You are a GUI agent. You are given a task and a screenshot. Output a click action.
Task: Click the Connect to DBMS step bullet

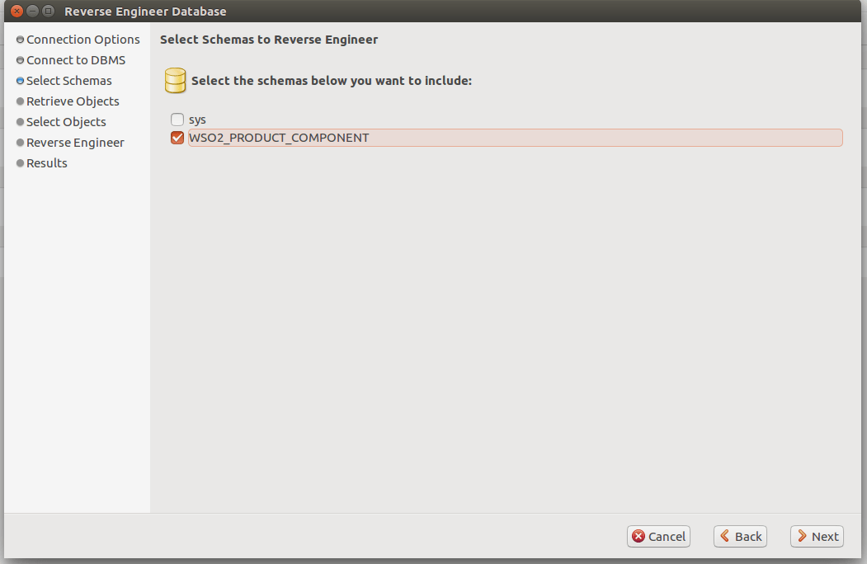[20, 60]
